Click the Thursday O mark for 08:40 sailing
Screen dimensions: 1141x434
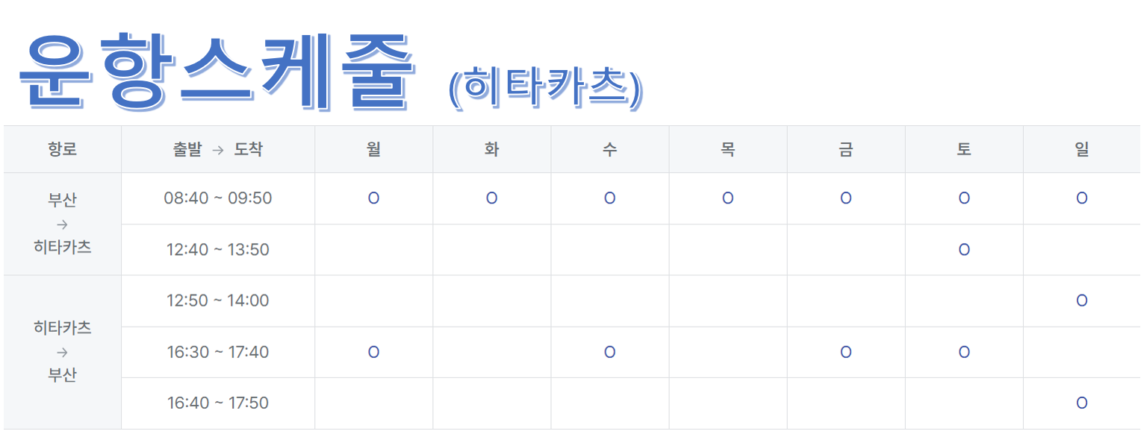point(728,198)
